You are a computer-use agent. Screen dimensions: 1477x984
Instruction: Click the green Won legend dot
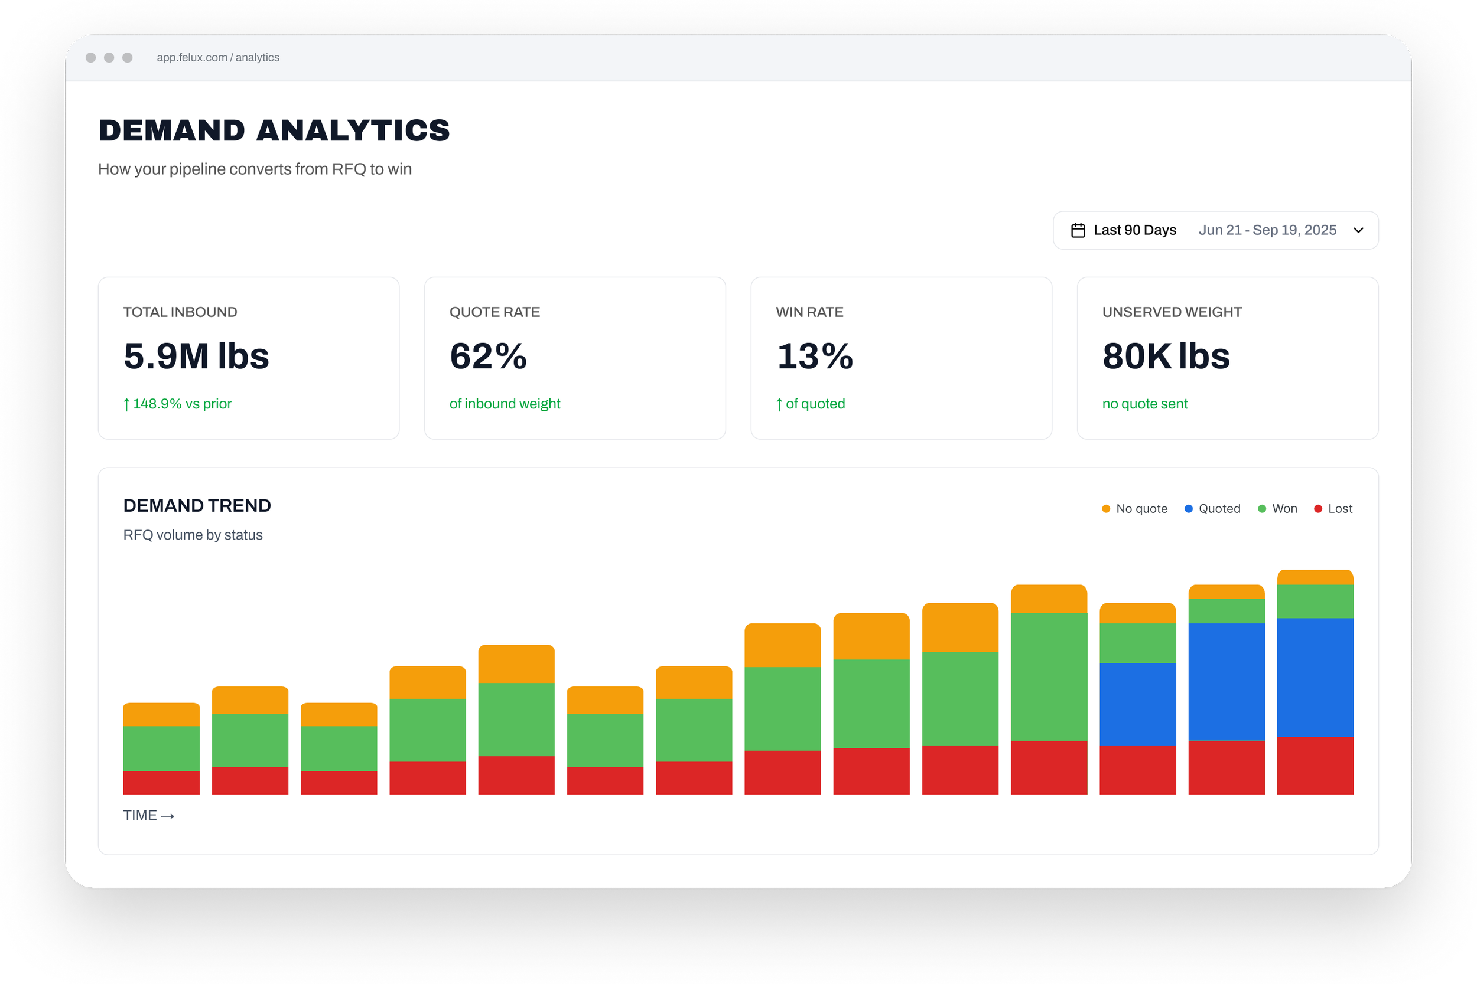click(1262, 509)
